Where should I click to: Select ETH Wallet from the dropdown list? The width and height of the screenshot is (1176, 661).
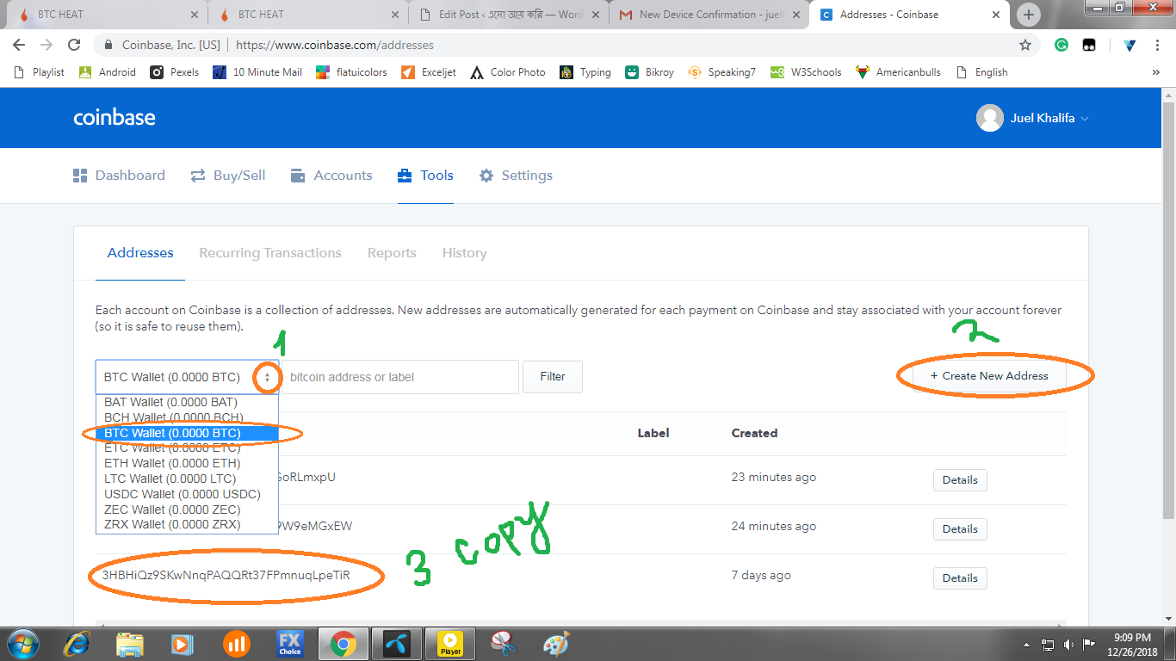[172, 463]
